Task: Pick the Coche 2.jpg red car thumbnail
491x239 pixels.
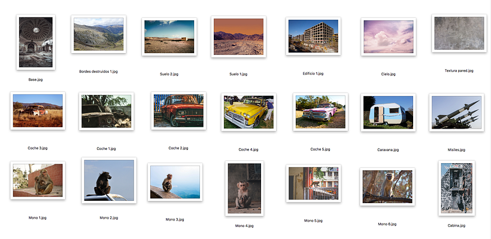Action: click(x=178, y=111)
